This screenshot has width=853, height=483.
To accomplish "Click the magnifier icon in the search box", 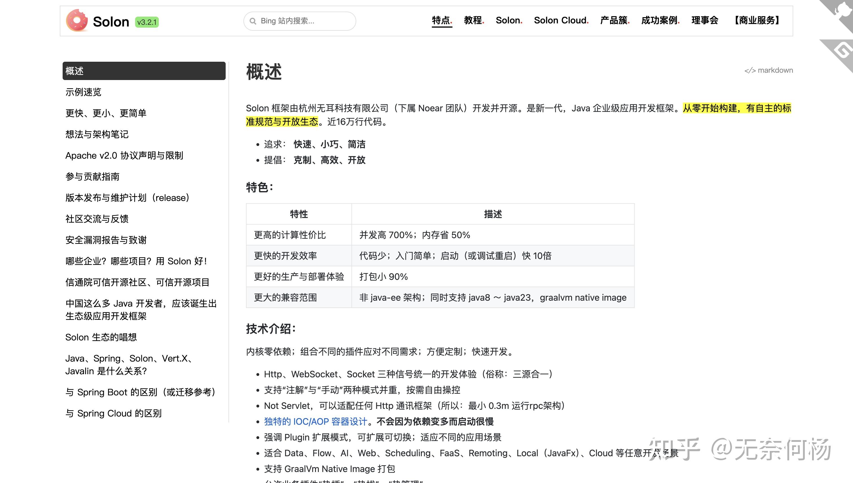I will click(253, 21).
